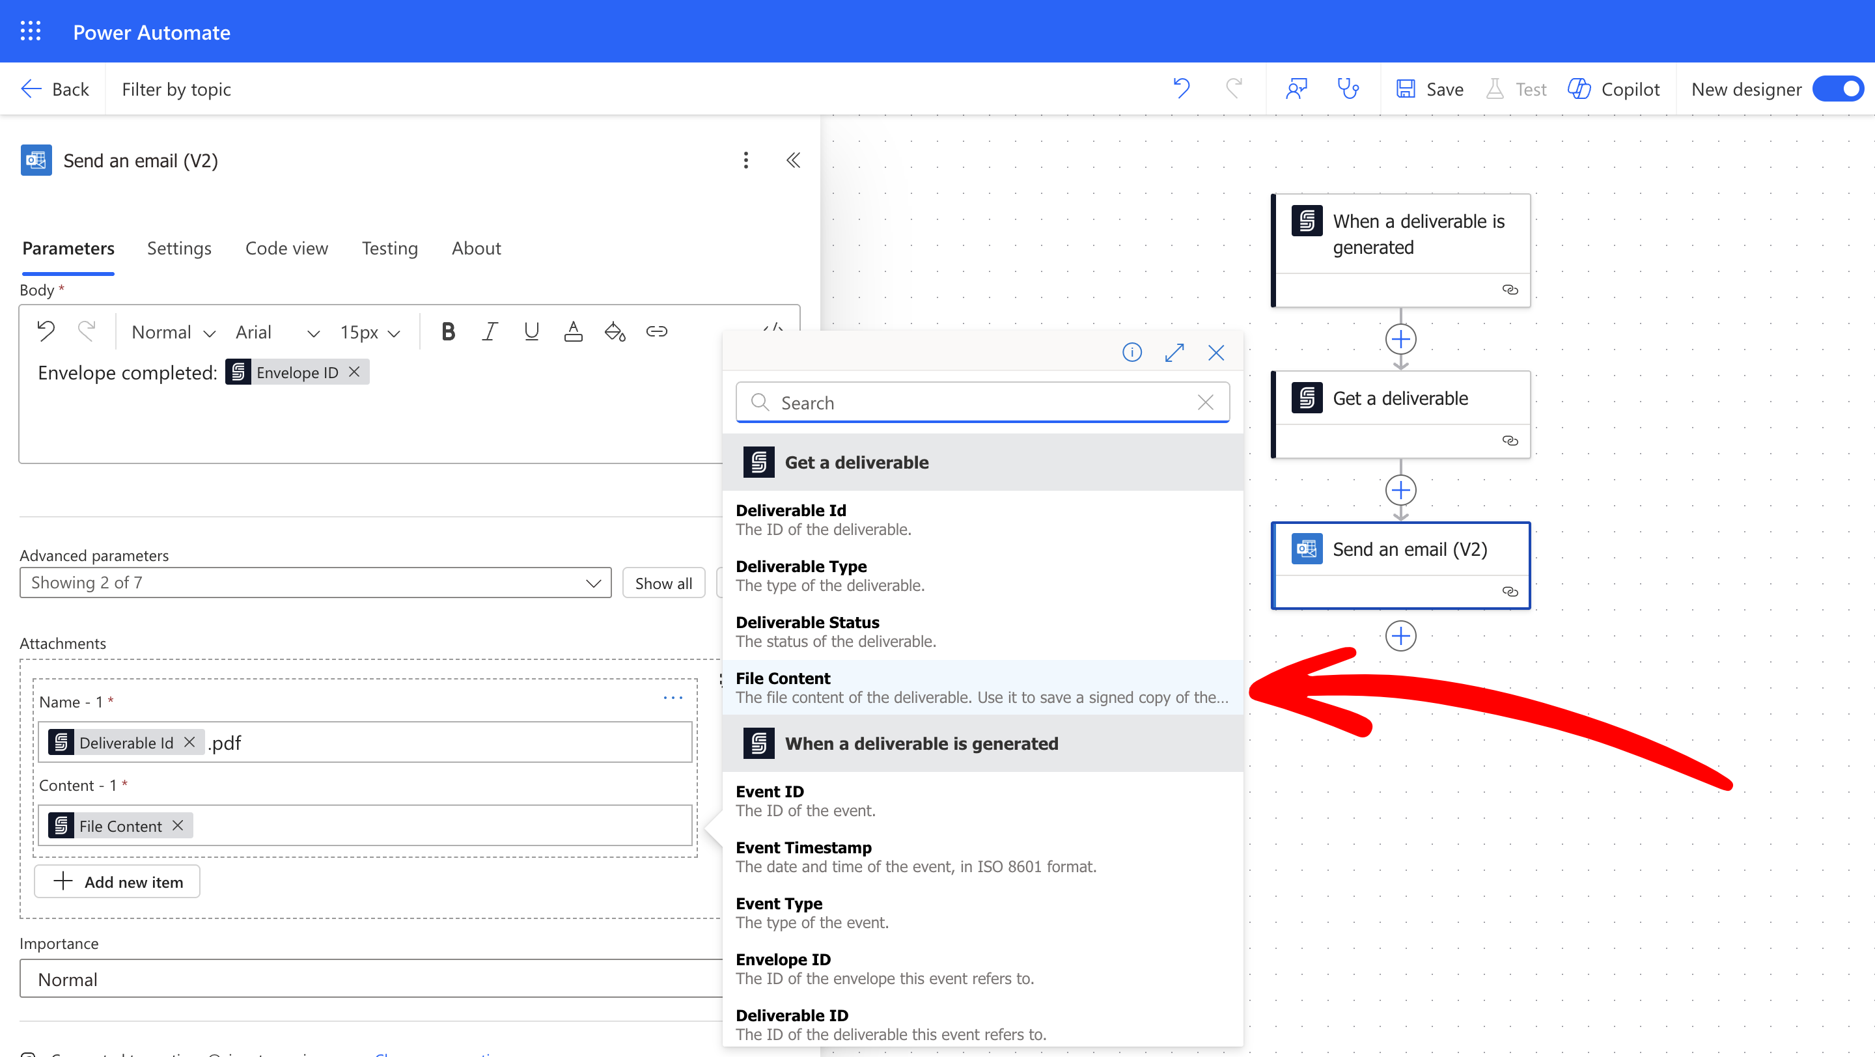The image size is (1875, 1057).
Task: Expand the dynamic content popup
Action: [x=1174, y=353]
